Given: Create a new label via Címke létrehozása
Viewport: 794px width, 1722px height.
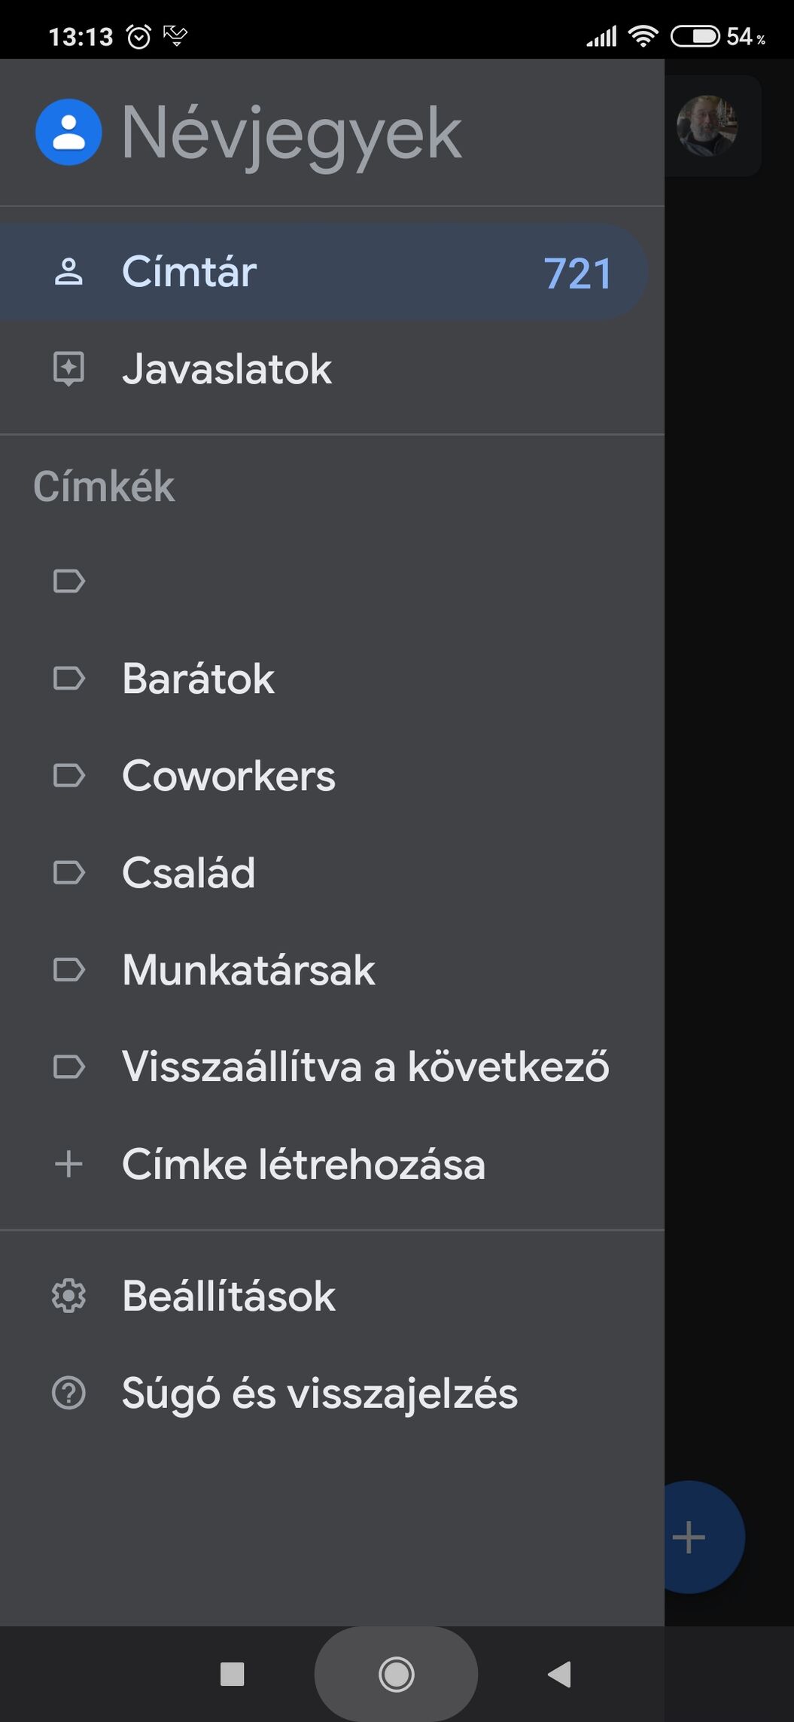Looking at the screenshot, I should [332, 1164].
